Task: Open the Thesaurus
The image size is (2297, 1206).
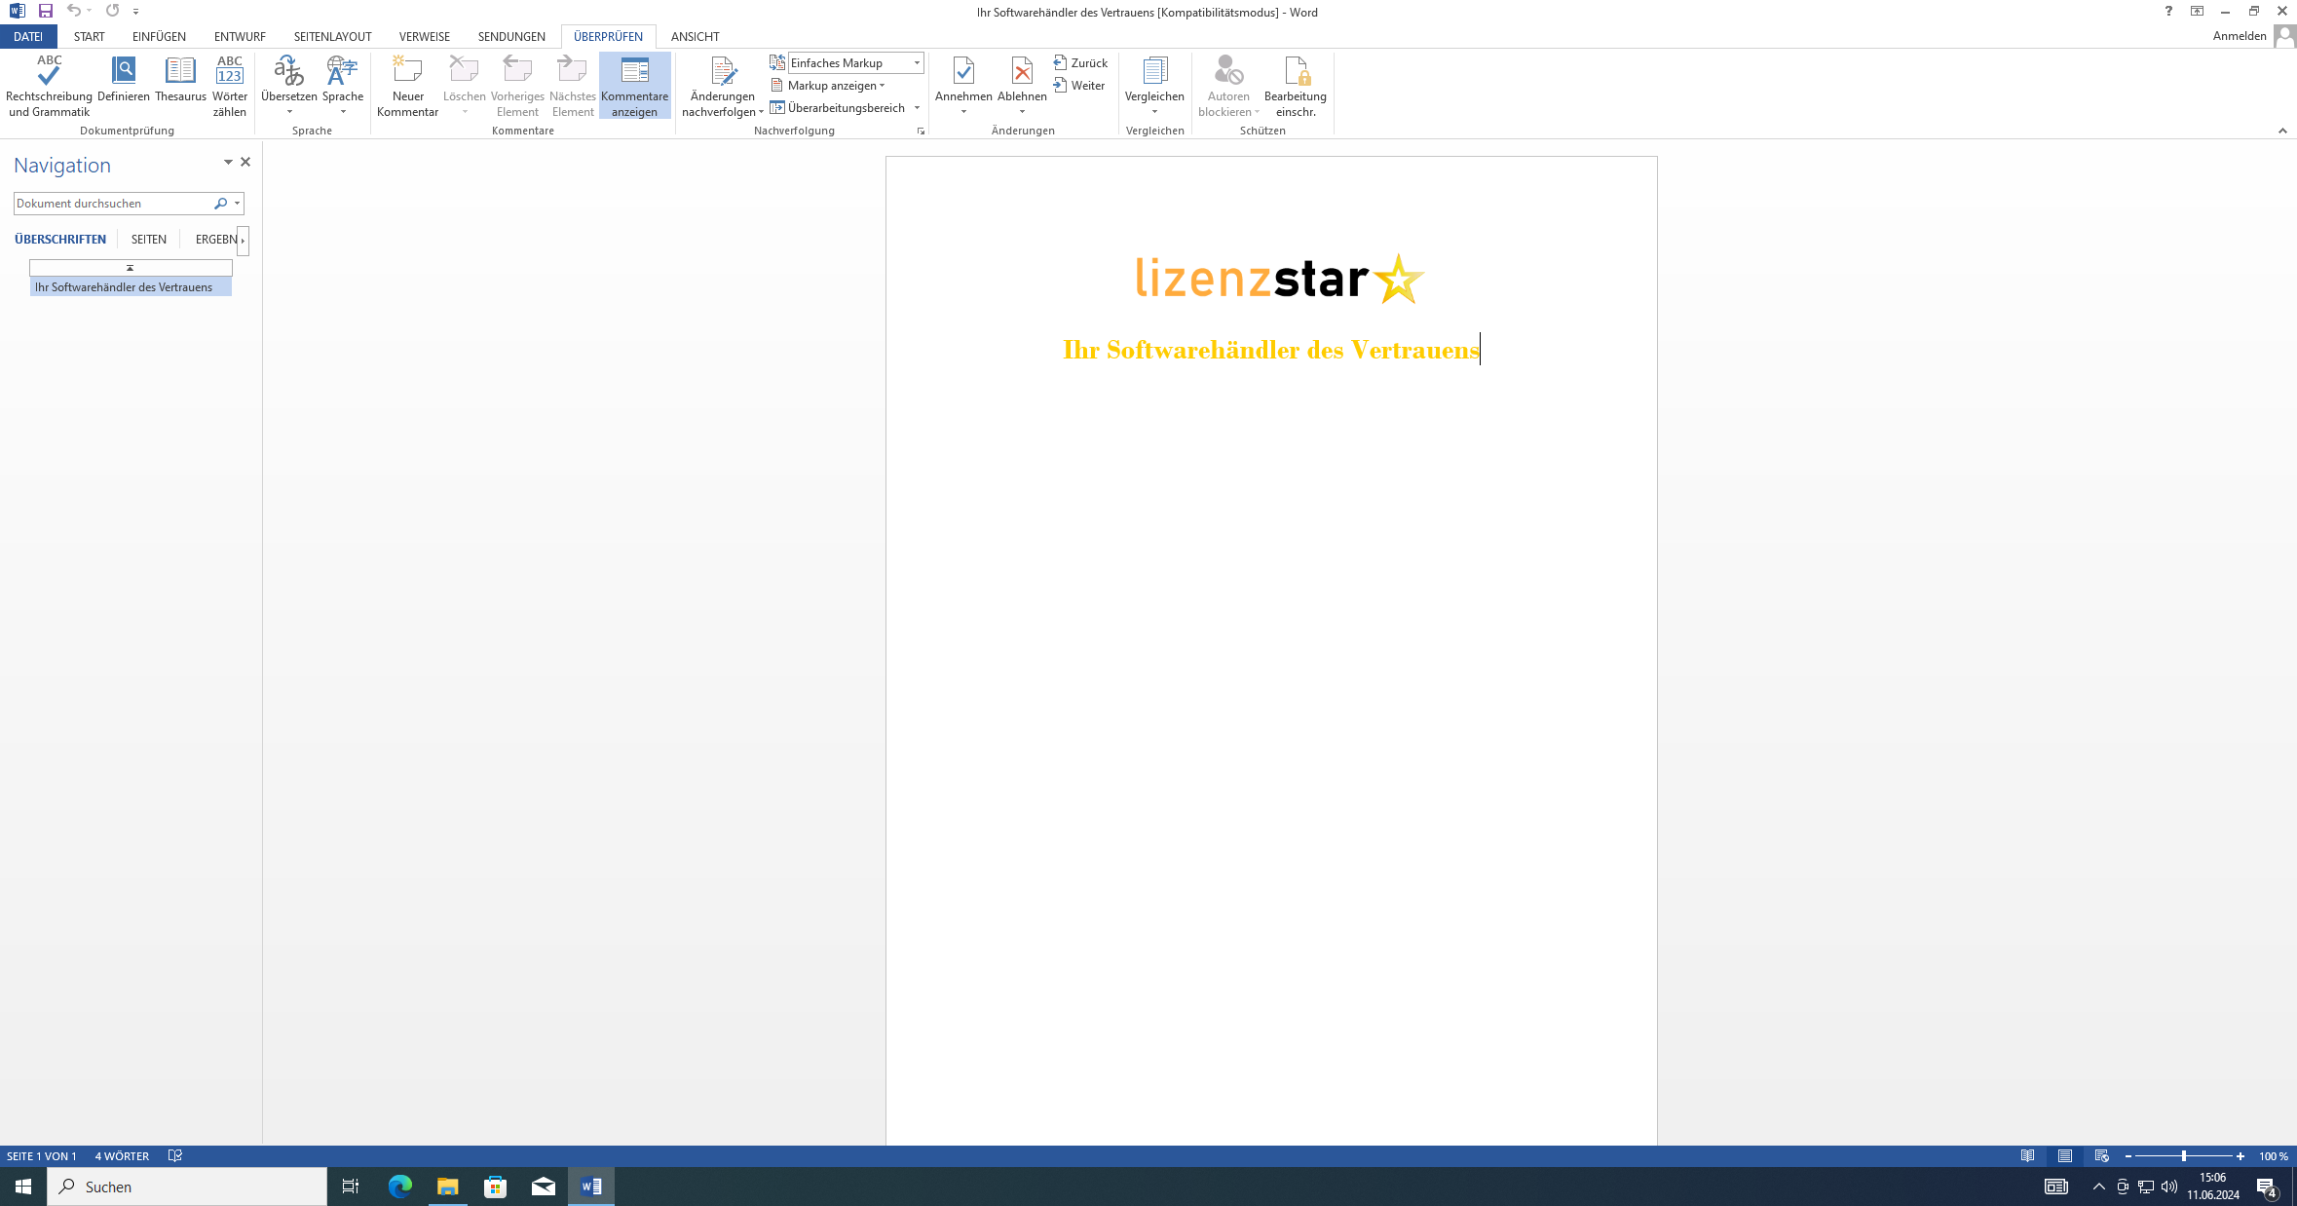Action: pyautogui.click(x=180, y=80)
